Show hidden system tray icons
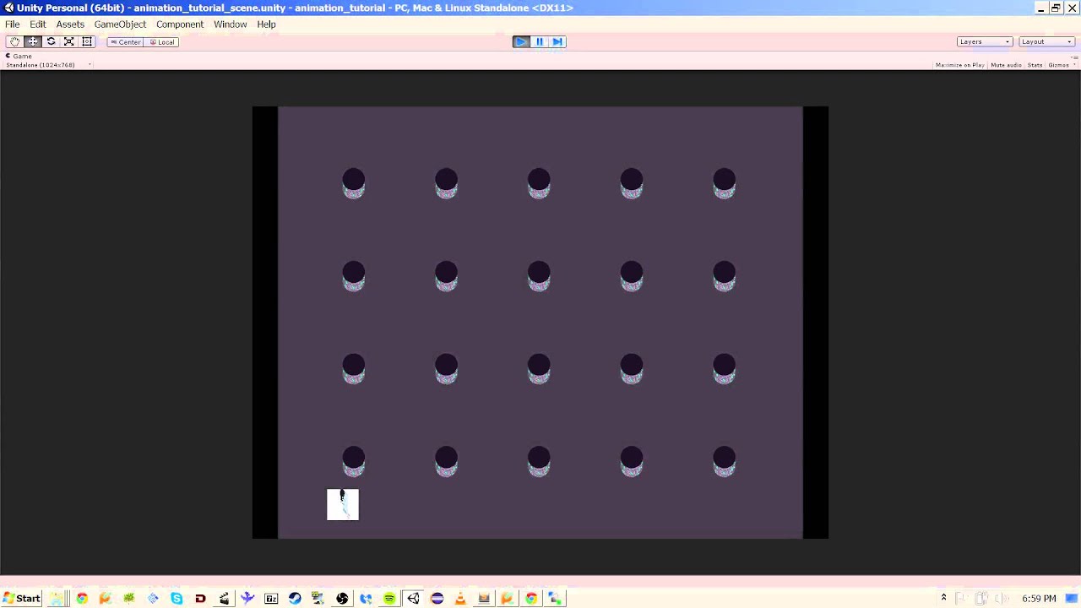Viewport: 1081px width, 608px height. [943, 598]
